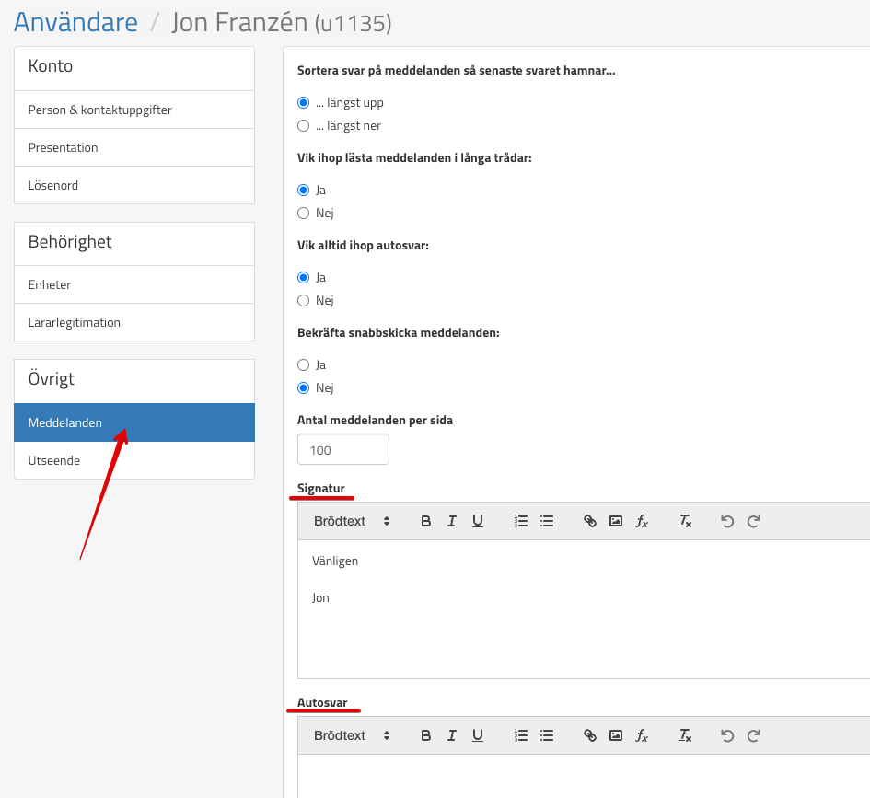Click inside the Signatur text area

[x=582, y=626]
